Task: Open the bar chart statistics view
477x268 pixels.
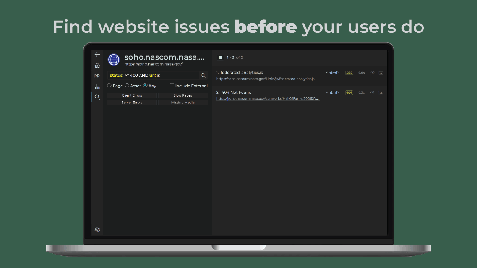Action: point(97,86)
